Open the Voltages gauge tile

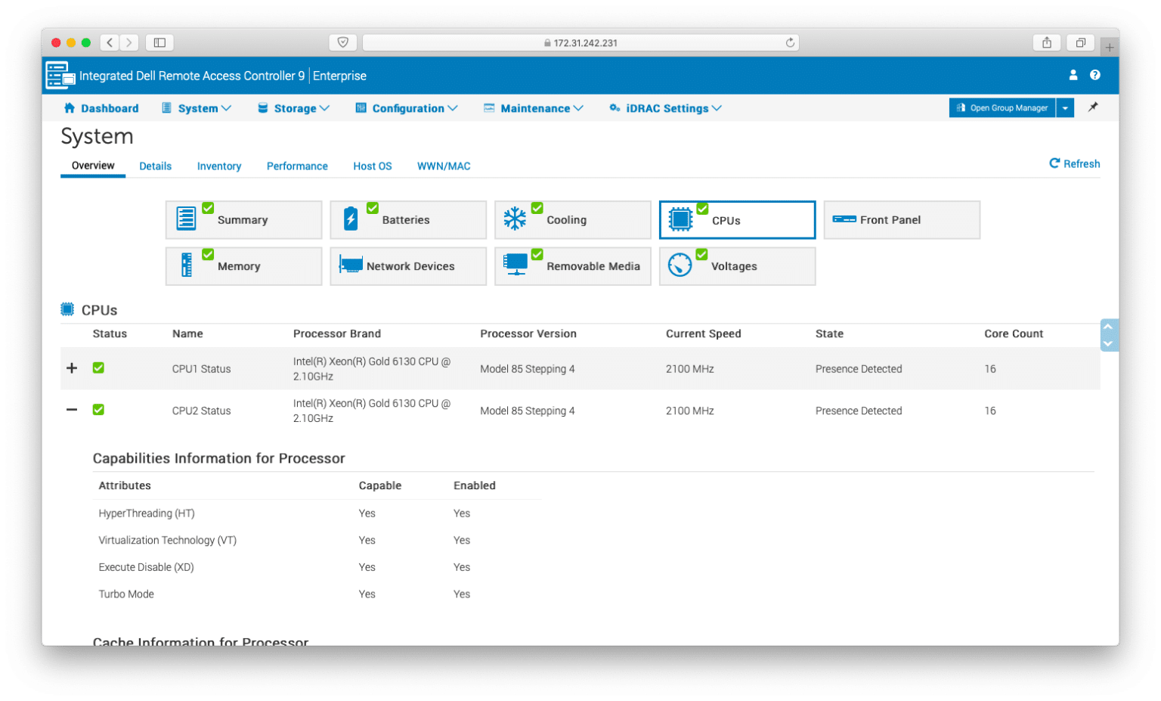click(x=737, y=266)
